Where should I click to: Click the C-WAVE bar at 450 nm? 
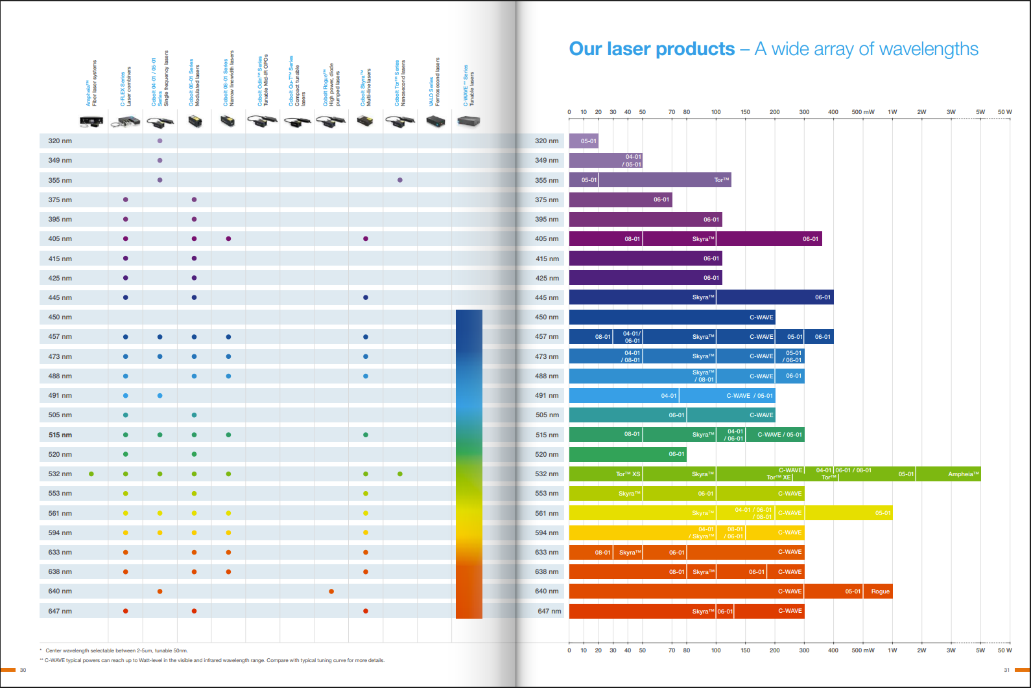point(672,317)
